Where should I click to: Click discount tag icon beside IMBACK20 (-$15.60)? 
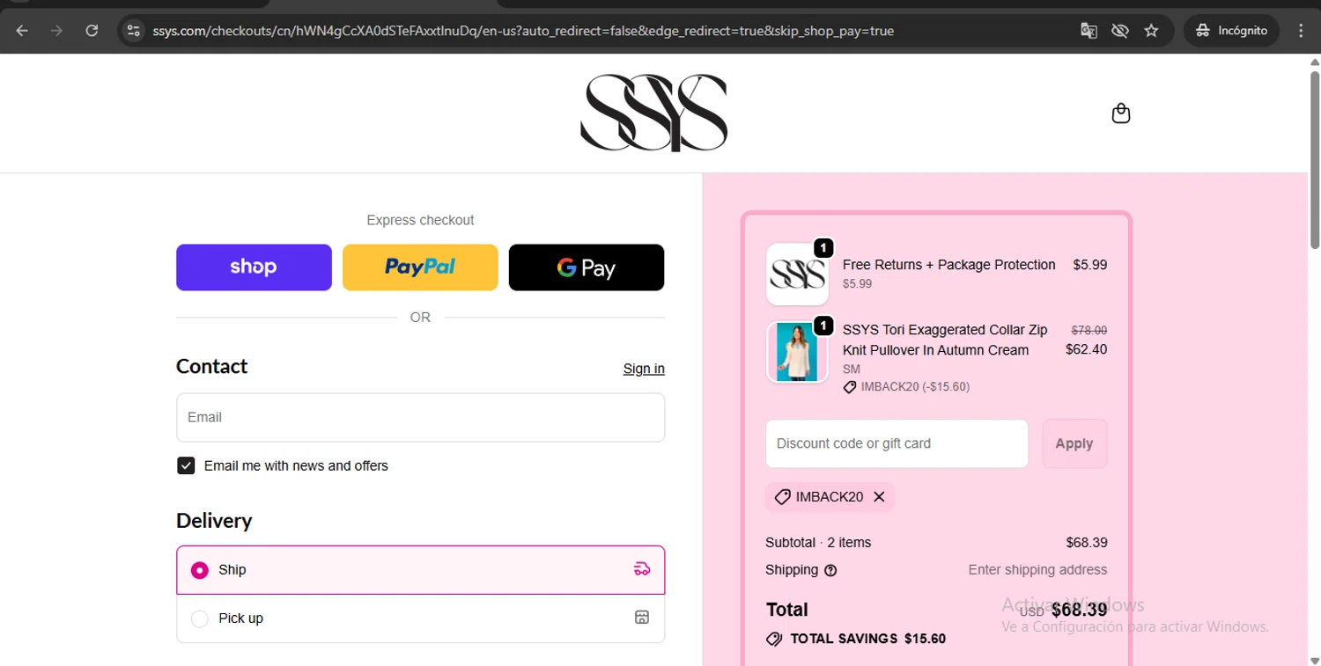[x=850, y=387]
